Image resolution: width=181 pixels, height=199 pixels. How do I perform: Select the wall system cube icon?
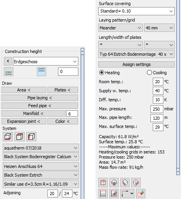[31, 137]
